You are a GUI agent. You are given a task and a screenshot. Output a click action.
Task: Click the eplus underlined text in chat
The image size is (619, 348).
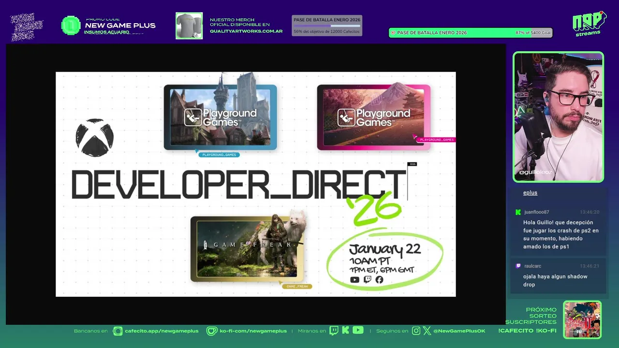point(530,193)
